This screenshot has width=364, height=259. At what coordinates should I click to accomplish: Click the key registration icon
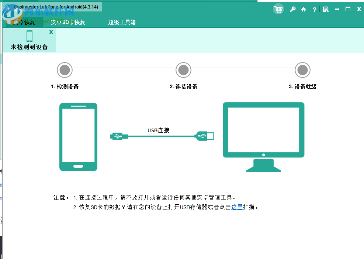coord(292,9)
